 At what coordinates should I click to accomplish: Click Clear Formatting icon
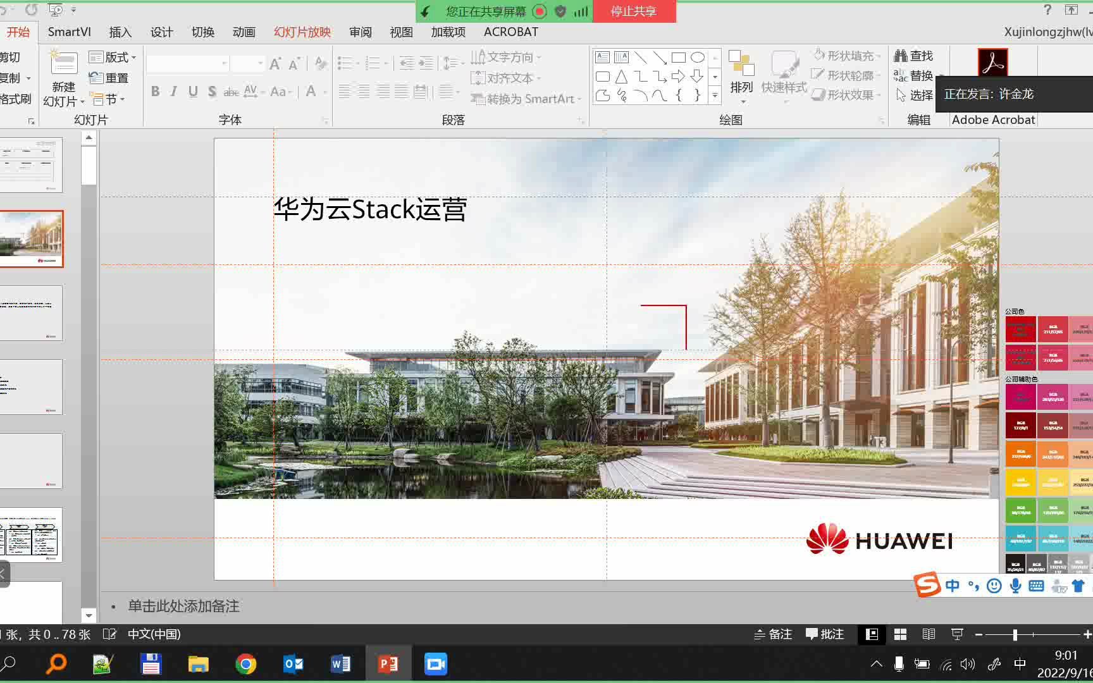pyautogui.click(x=321, y=64)
